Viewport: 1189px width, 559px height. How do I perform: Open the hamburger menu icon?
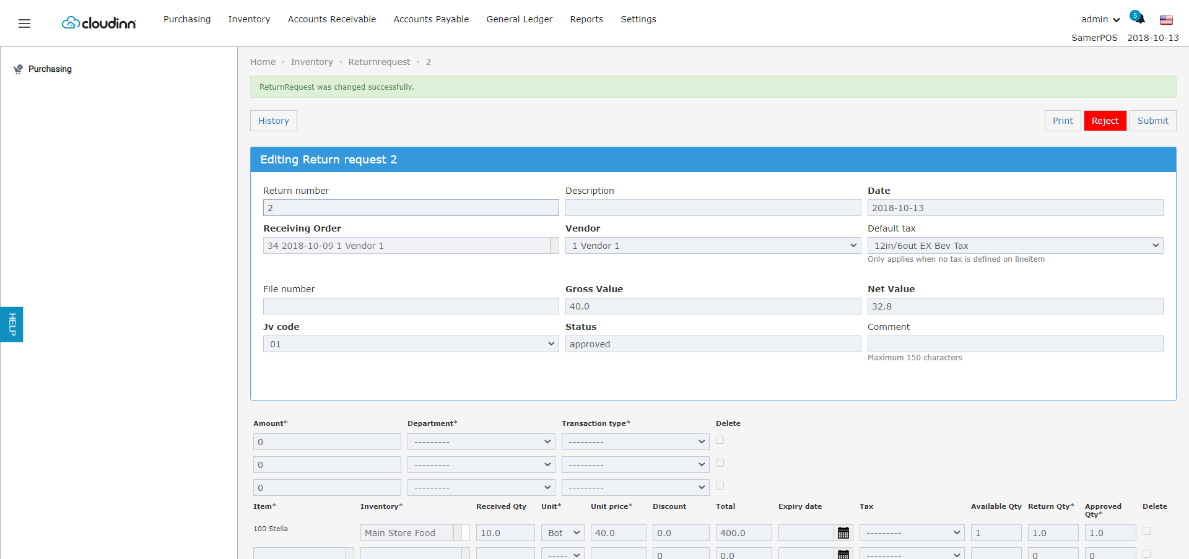click(24, 24)
